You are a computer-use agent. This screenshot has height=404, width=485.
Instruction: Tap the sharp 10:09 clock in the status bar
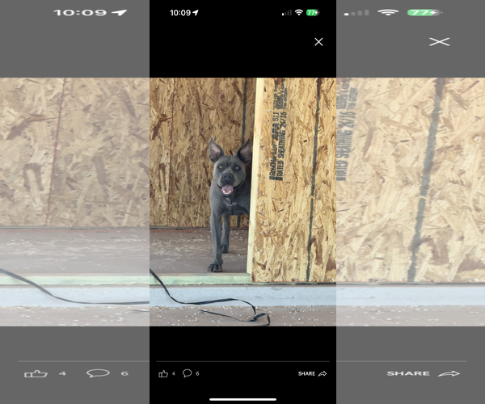click(179, 13)
